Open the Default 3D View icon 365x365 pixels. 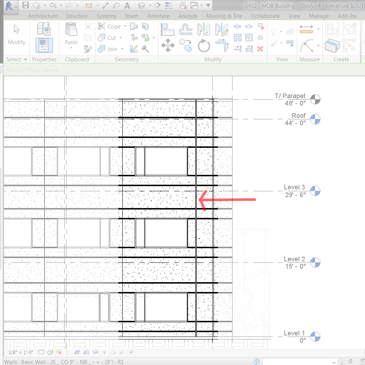click(x=141, y=5)
